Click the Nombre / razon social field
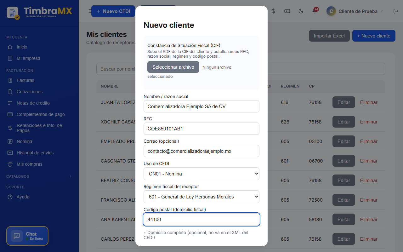The width and height of the screenshot is (403, 252). coord(201,106)
